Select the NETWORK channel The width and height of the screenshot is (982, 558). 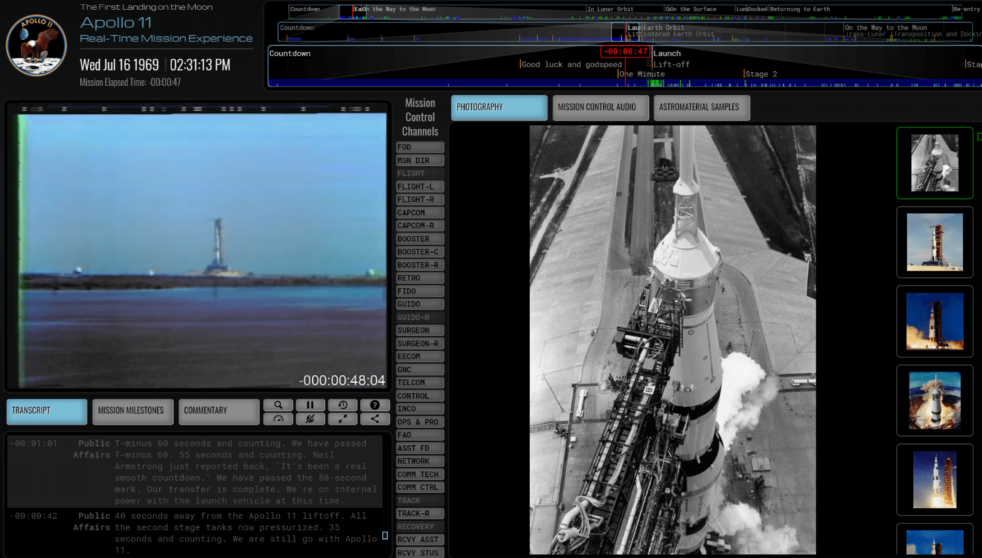pos(420,461)
